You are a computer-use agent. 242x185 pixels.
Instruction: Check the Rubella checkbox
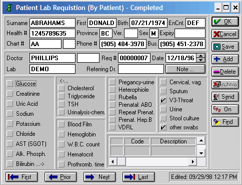112,97
